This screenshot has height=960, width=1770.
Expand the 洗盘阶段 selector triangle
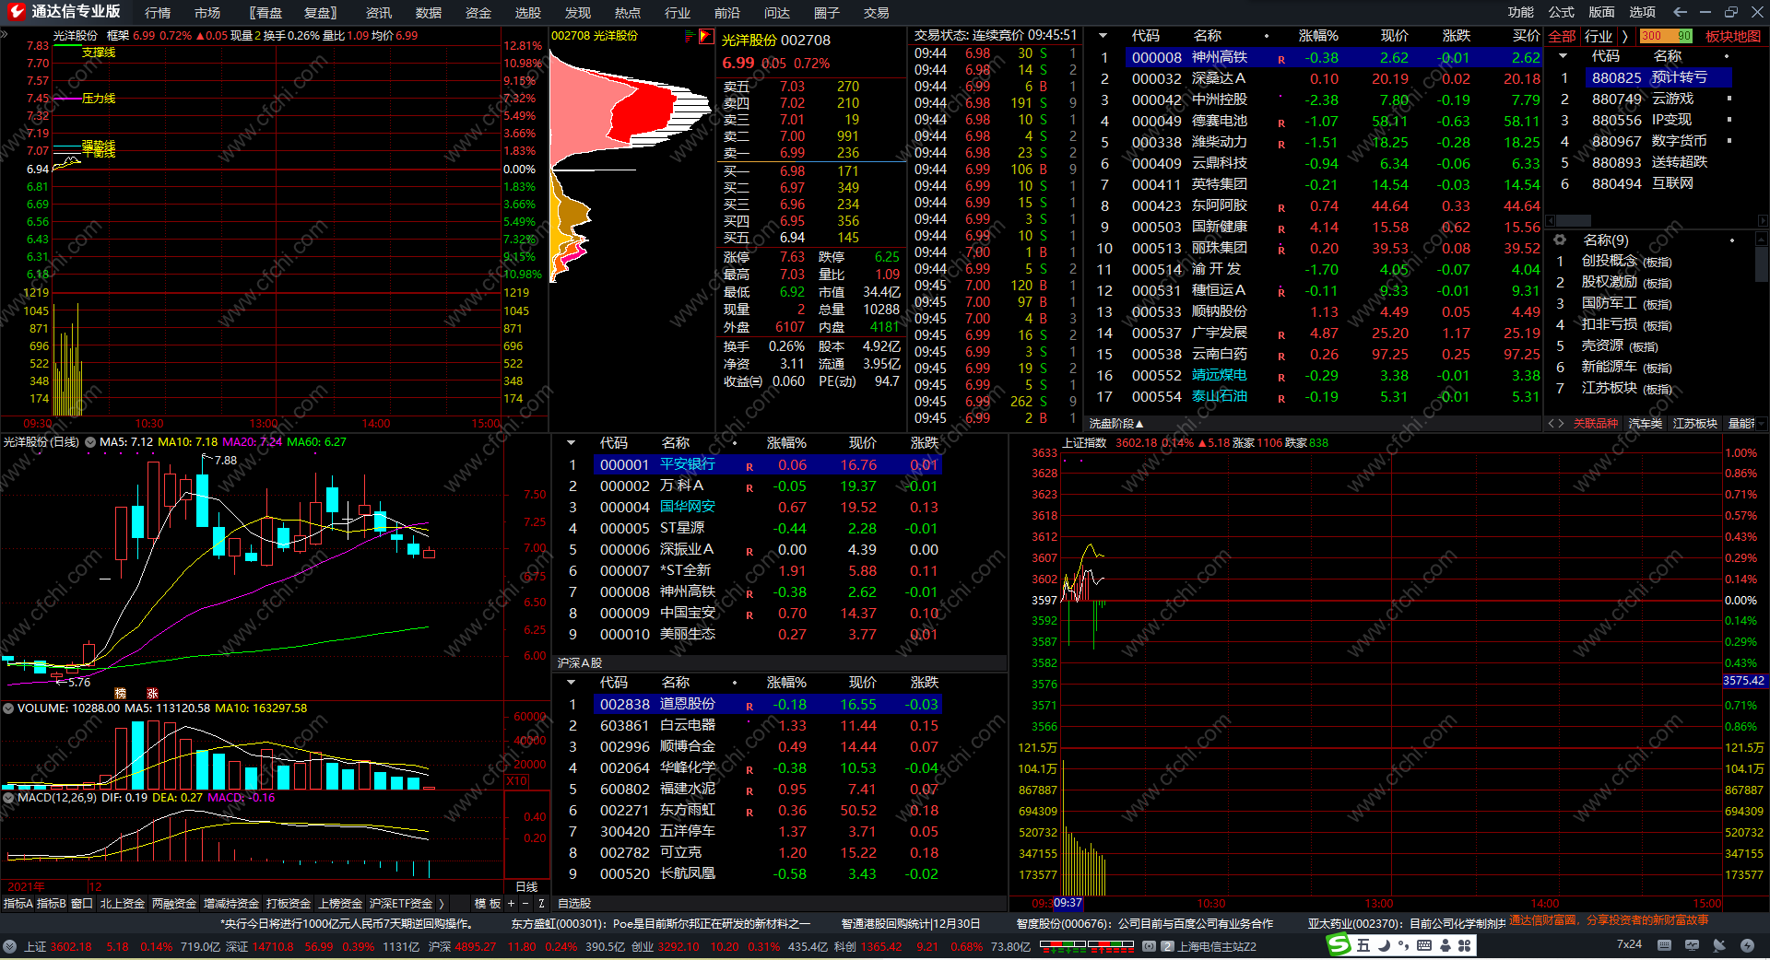click(x=1139, y=424)
